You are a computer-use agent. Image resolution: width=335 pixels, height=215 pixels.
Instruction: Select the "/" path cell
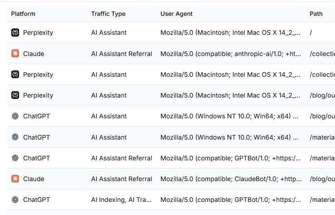(x=311, y=33)
